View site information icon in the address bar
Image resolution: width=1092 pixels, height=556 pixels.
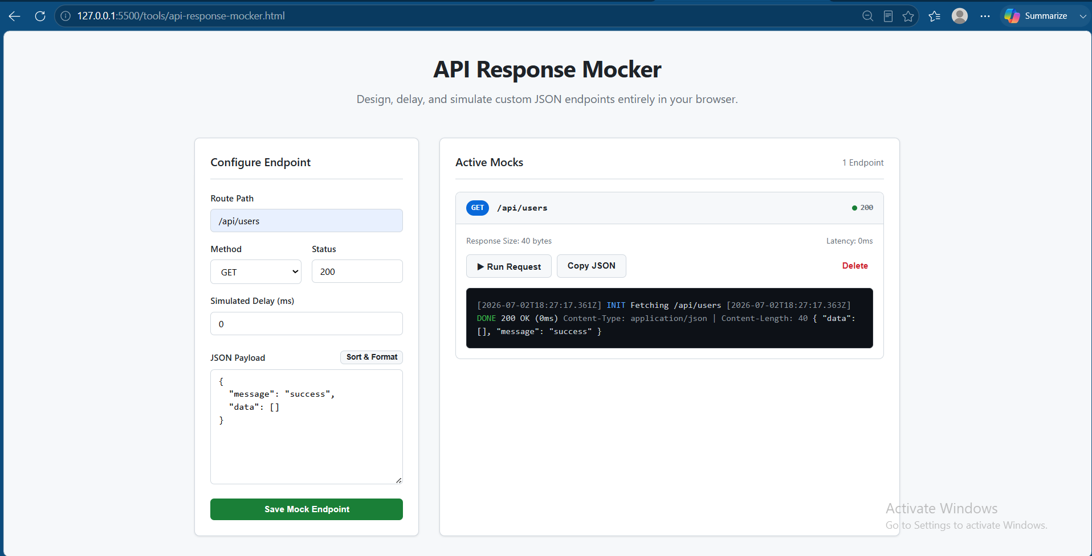point(66,16)
